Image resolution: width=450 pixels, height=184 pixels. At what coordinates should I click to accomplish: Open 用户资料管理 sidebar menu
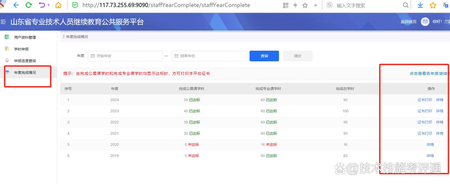(x=25, y=38)
